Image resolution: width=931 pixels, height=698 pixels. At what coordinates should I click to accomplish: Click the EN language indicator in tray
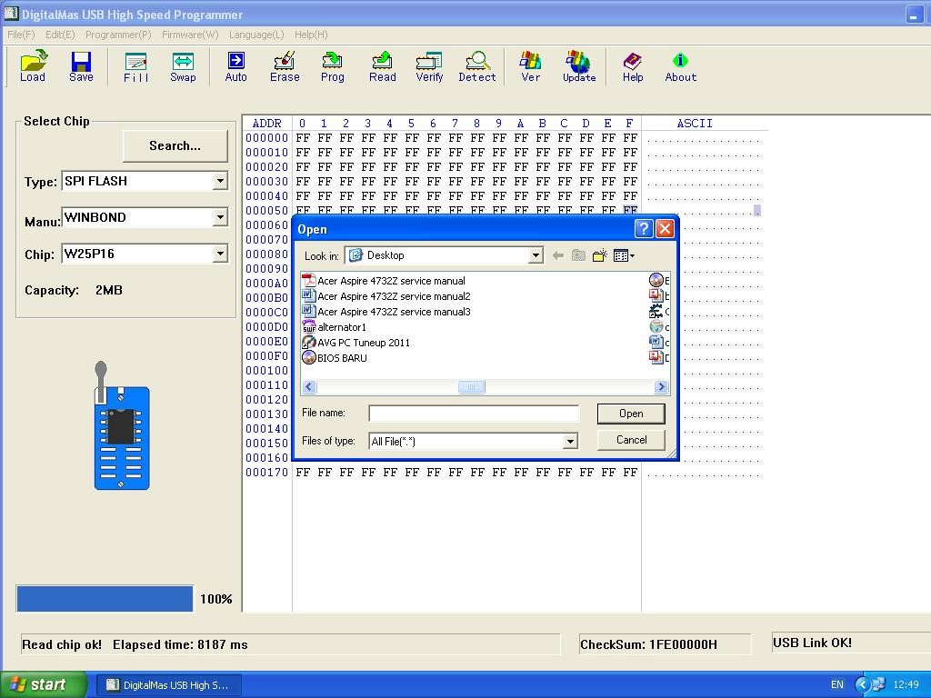click(x=837, y=685)
